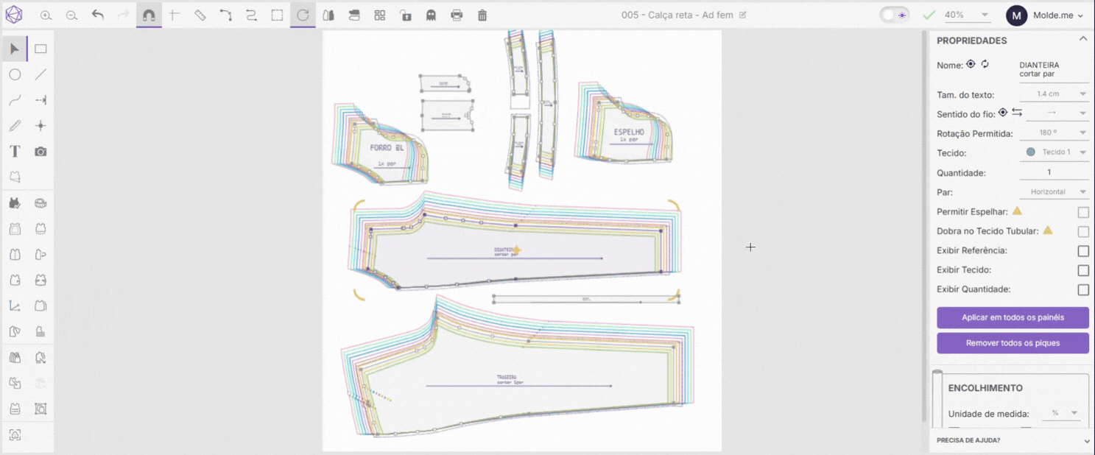Toggle name visibility next to Nome
1095x455 pixels.
pos(971,65)
